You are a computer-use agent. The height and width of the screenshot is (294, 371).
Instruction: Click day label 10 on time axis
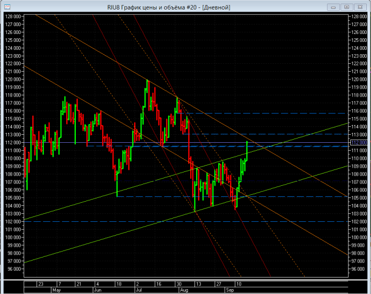pos(238,284)
